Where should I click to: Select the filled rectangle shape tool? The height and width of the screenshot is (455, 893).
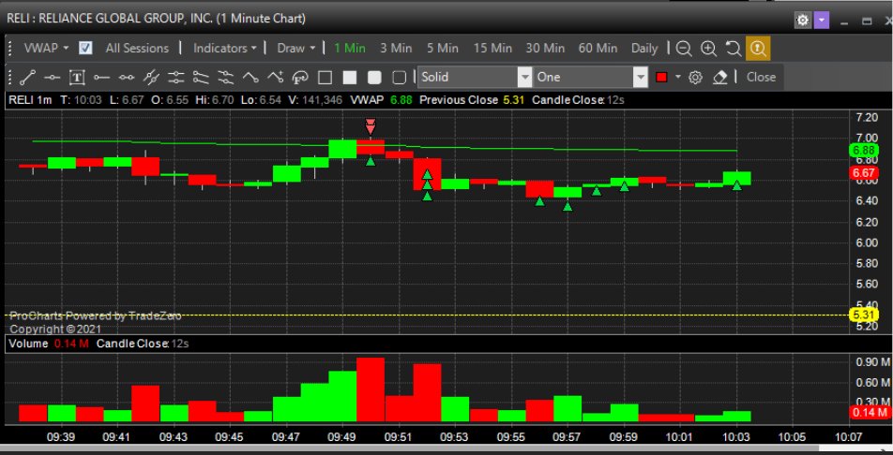pyautogui.click(x=349, y=78)
